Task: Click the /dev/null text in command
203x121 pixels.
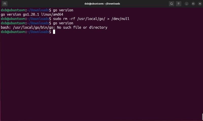Action: pyautogui.click(x=120, y=19)
